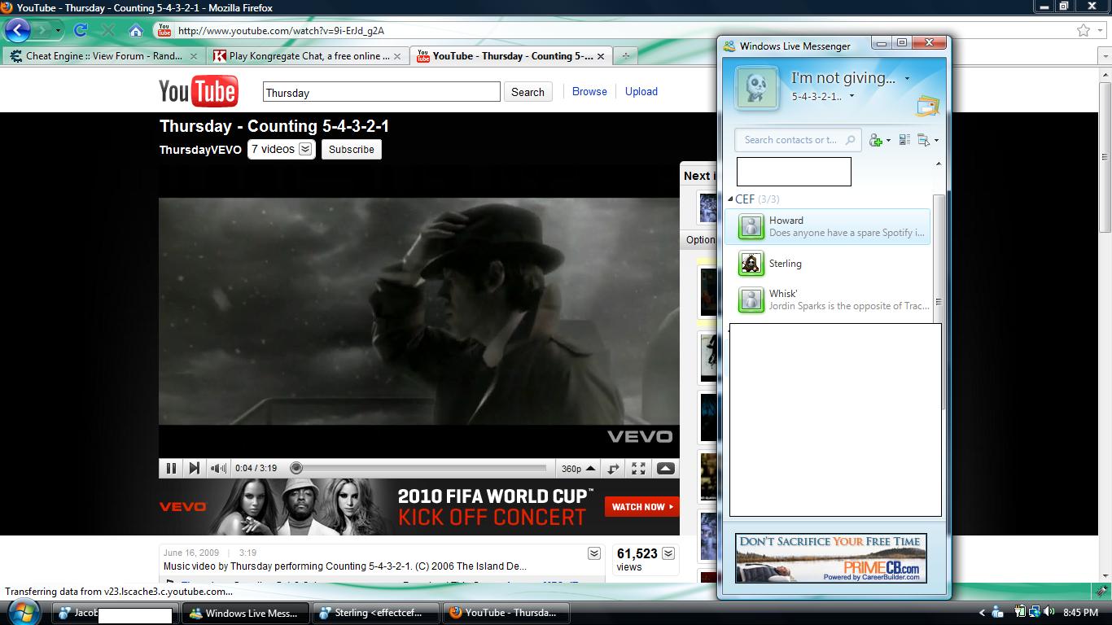
Task: Expand the 61,523 views statistics panel
Action: (668, 553)
